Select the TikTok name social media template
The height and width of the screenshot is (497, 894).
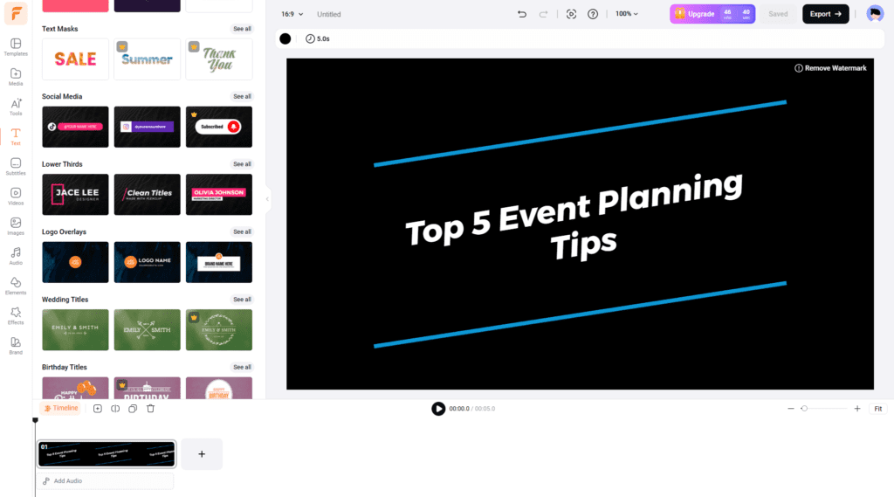(x=75, y=127)
